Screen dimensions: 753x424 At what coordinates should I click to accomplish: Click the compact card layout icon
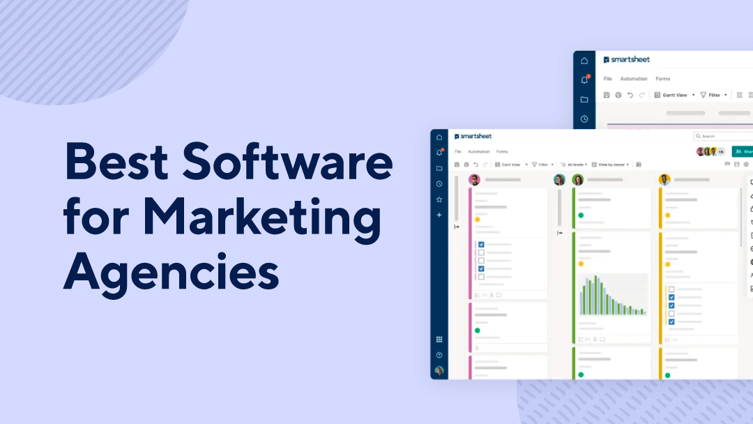coord(727,164)
